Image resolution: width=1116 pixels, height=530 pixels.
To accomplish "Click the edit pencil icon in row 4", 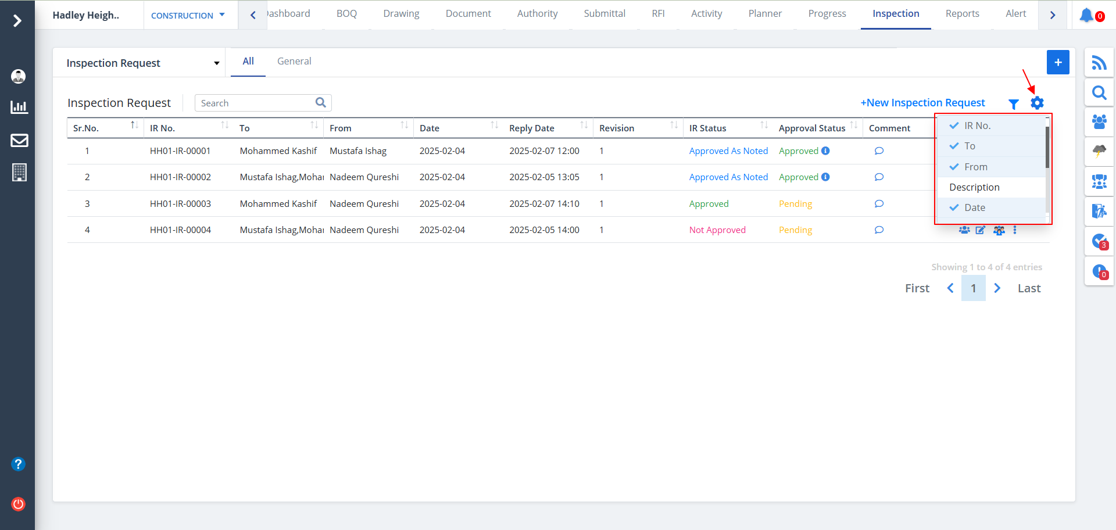I will 981,230.
